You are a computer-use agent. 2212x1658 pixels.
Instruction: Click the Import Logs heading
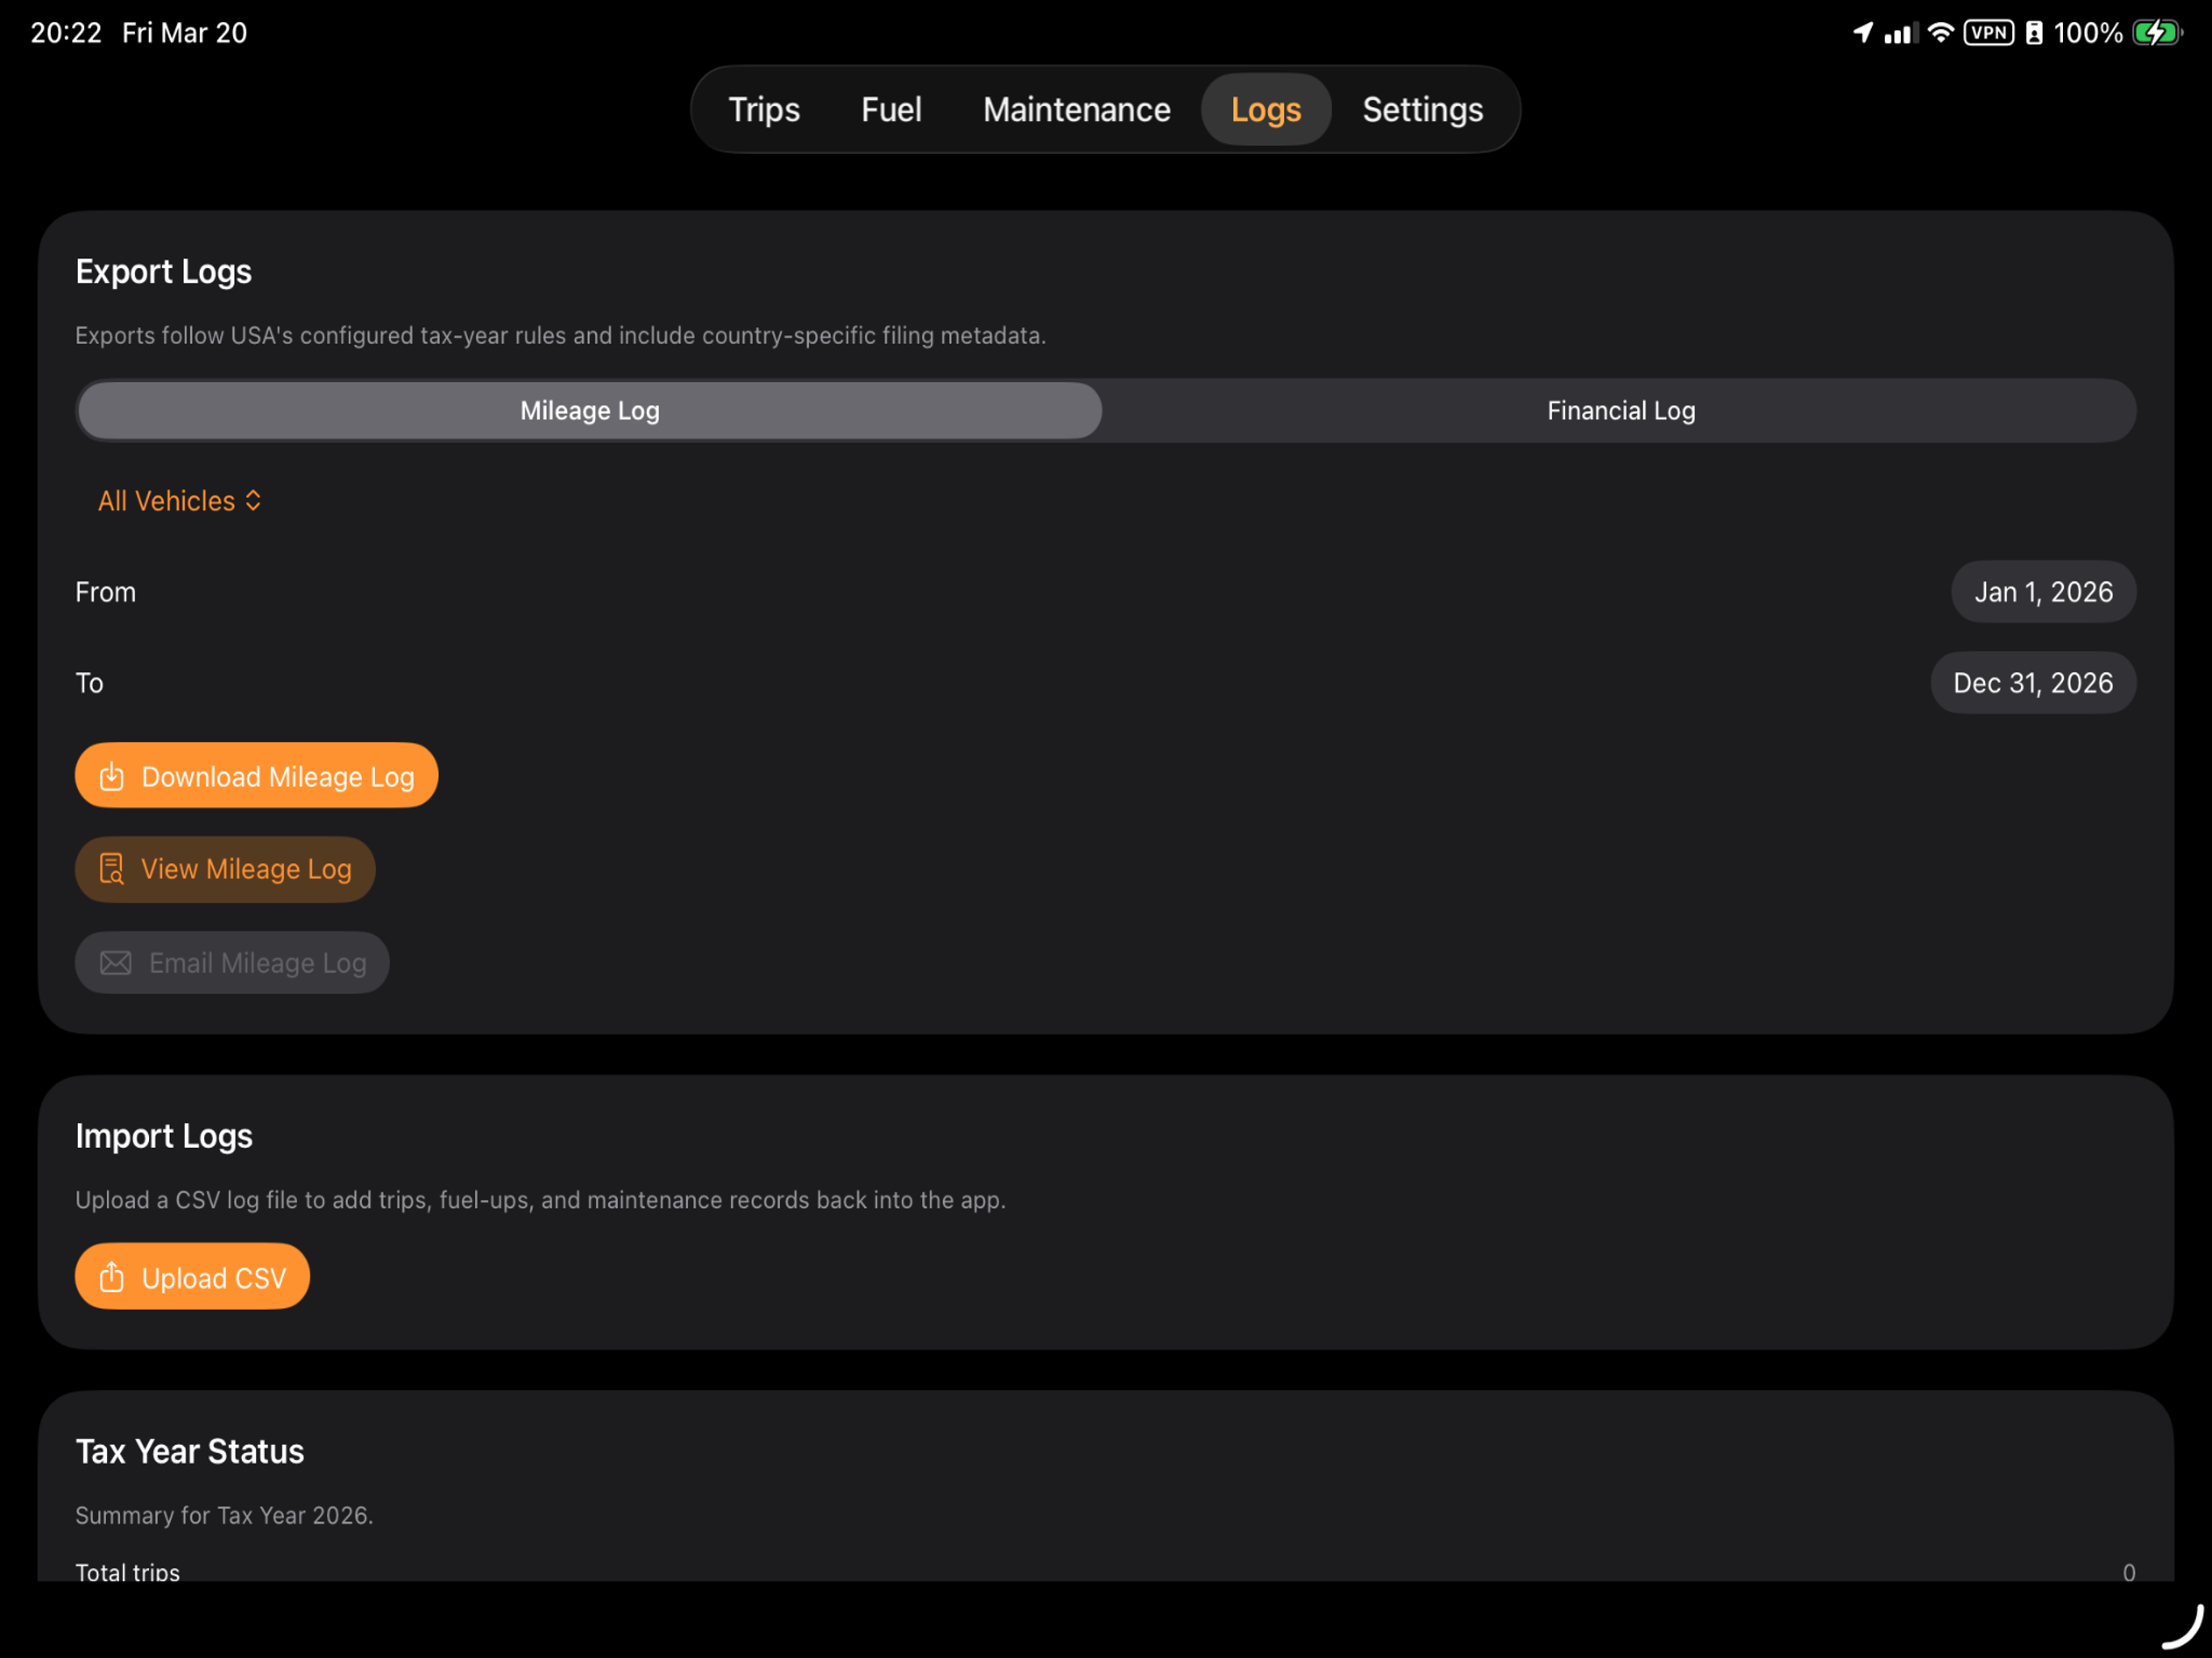pyautogui.click(x=164, y=1136)
